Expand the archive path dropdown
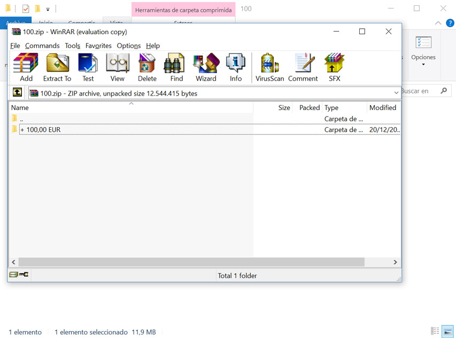The height and width of the screenshot is (338, 456). (396, 93)
